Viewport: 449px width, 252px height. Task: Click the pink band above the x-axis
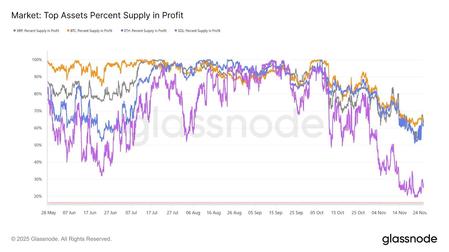pyautogui.click(x=235, y=202)
